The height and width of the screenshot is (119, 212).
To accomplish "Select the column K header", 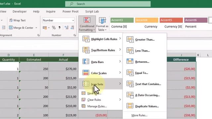I will (198, 55).
